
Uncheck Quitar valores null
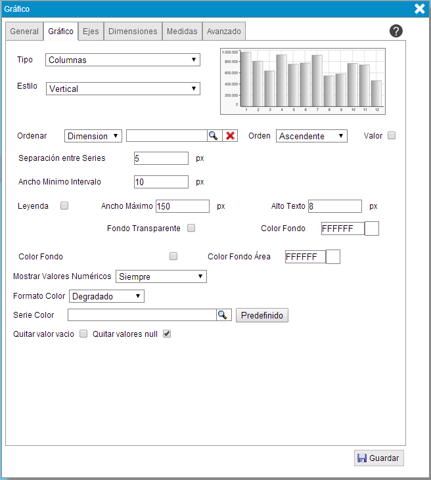(167, 334)
